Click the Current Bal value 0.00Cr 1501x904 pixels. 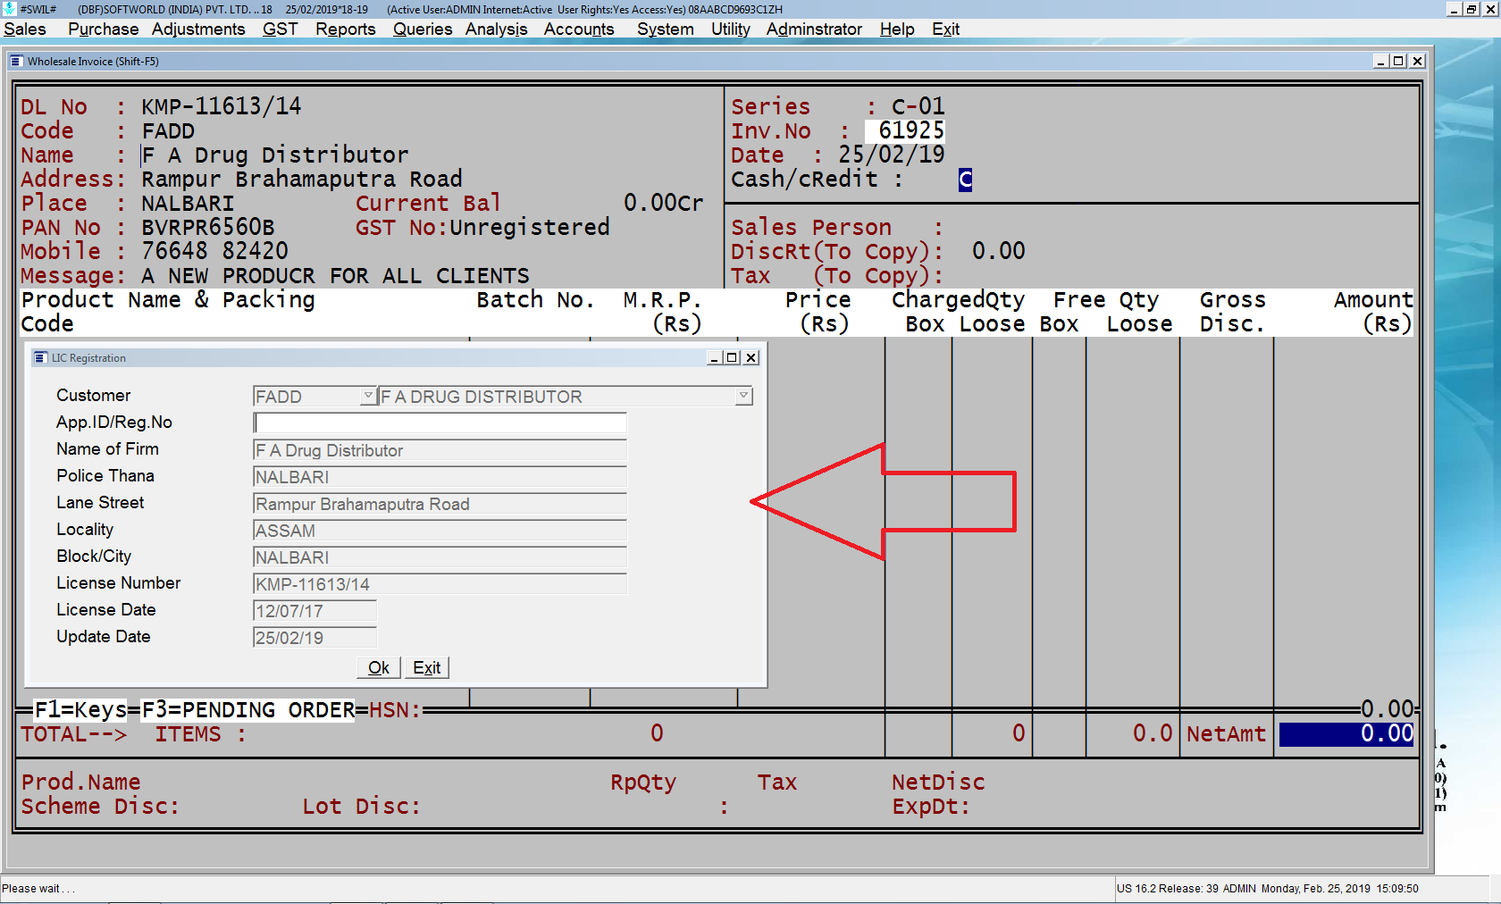point(664,204)
